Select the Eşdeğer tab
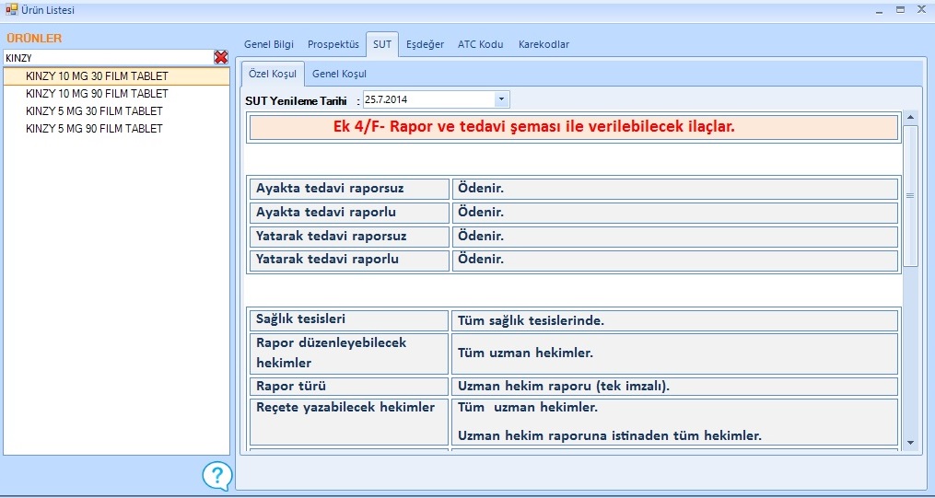Viewport: 935px width, 498px height. pyautogui.click(x=425, y=44)
